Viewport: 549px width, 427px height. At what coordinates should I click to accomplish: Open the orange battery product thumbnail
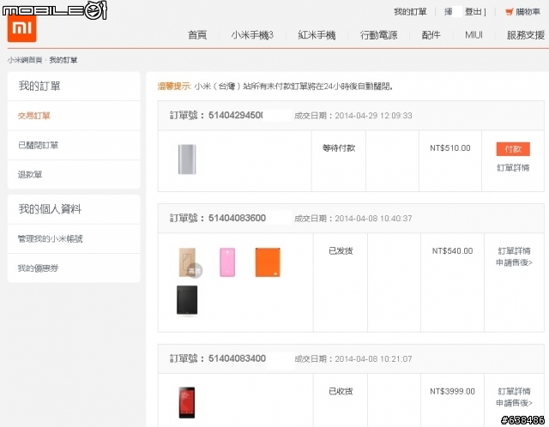[268, 262]
